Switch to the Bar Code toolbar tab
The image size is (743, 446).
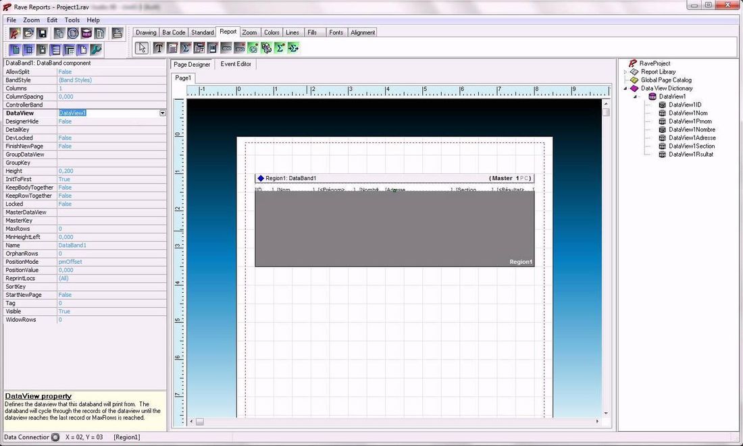[174, 32]
